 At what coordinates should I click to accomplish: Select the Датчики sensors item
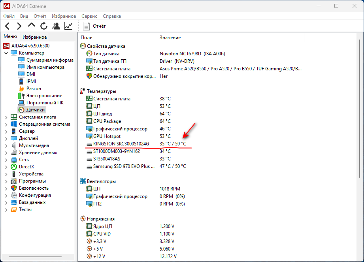(x=32, y=110)
